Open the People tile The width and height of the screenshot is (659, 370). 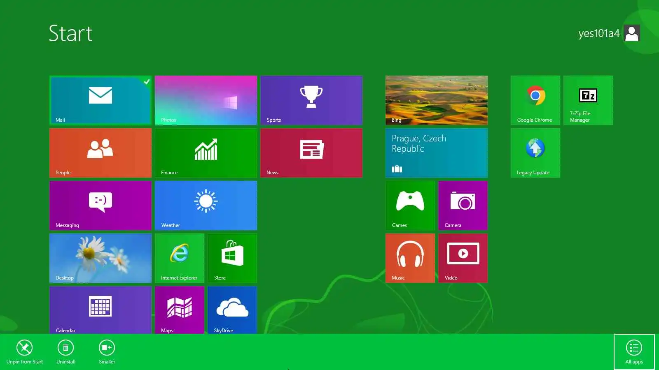[100, 153]
